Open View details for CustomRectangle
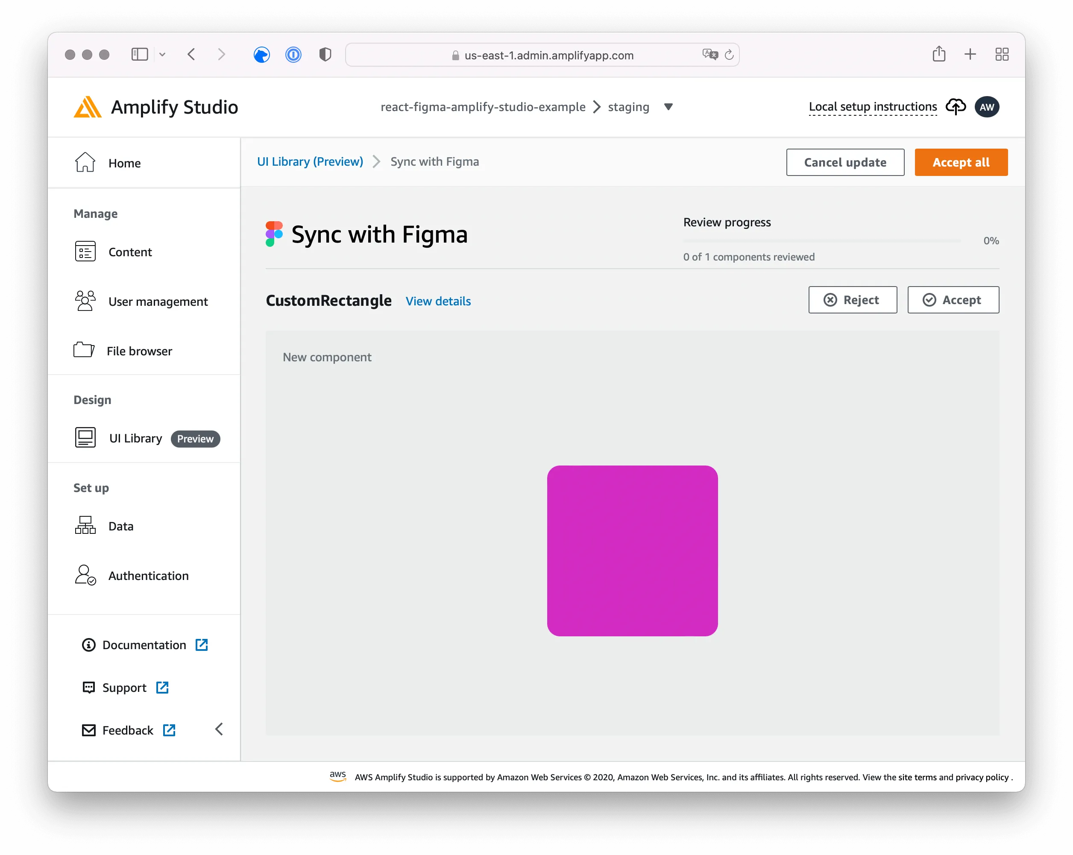This screenshot has width=1073, height=855. pos(437,301)
